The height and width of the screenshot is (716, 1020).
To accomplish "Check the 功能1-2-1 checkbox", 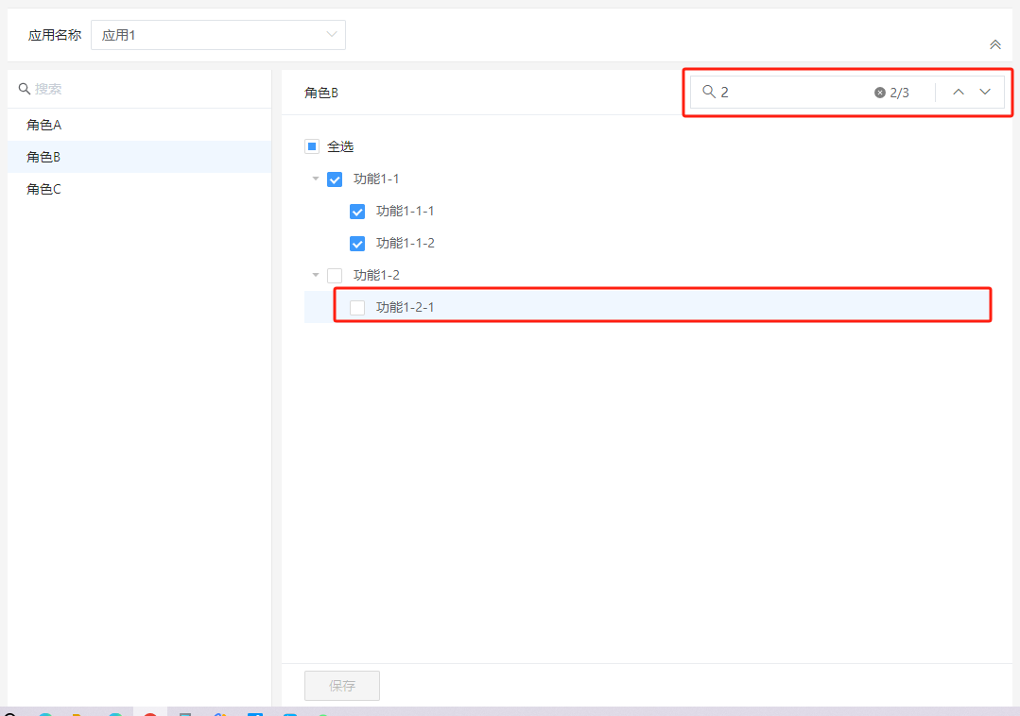I will 357,308.
